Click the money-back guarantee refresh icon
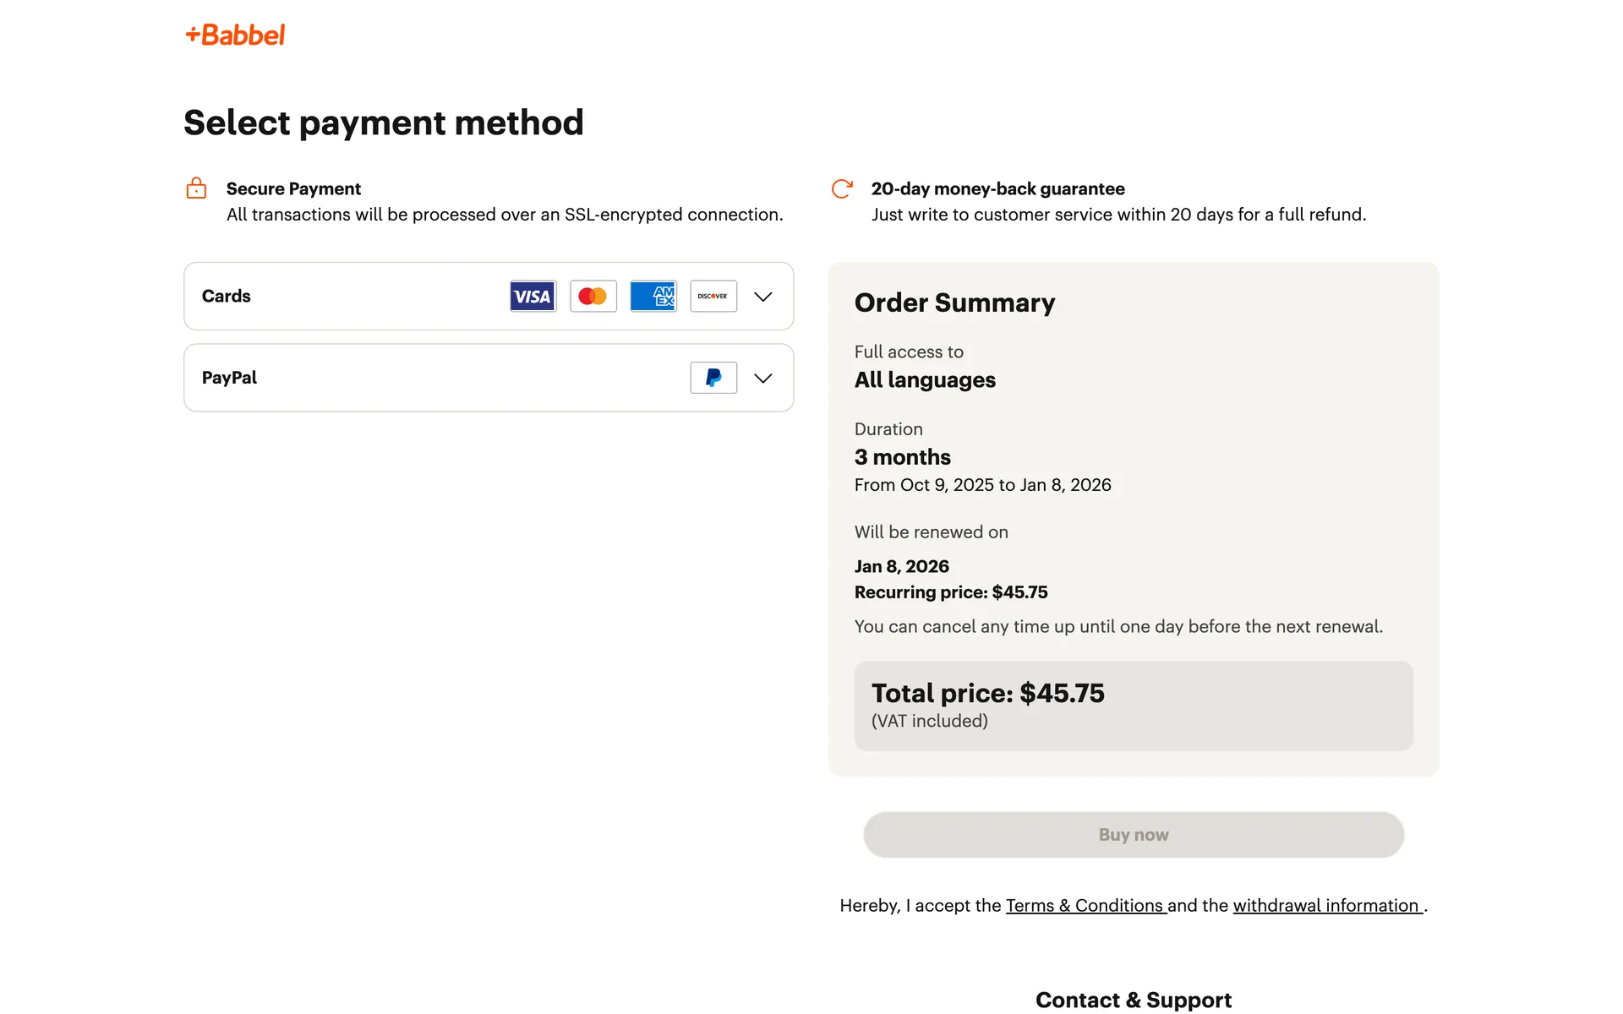The width and height of the screenshot is (1623, 1014). (841, 188)
